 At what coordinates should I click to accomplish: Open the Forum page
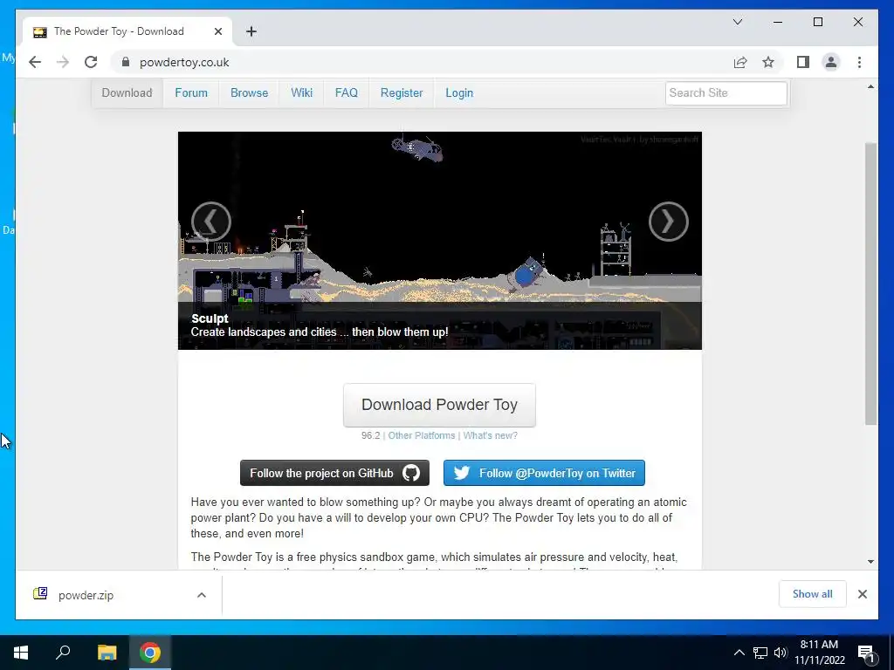pyautogui.click(x=191, y=92)
